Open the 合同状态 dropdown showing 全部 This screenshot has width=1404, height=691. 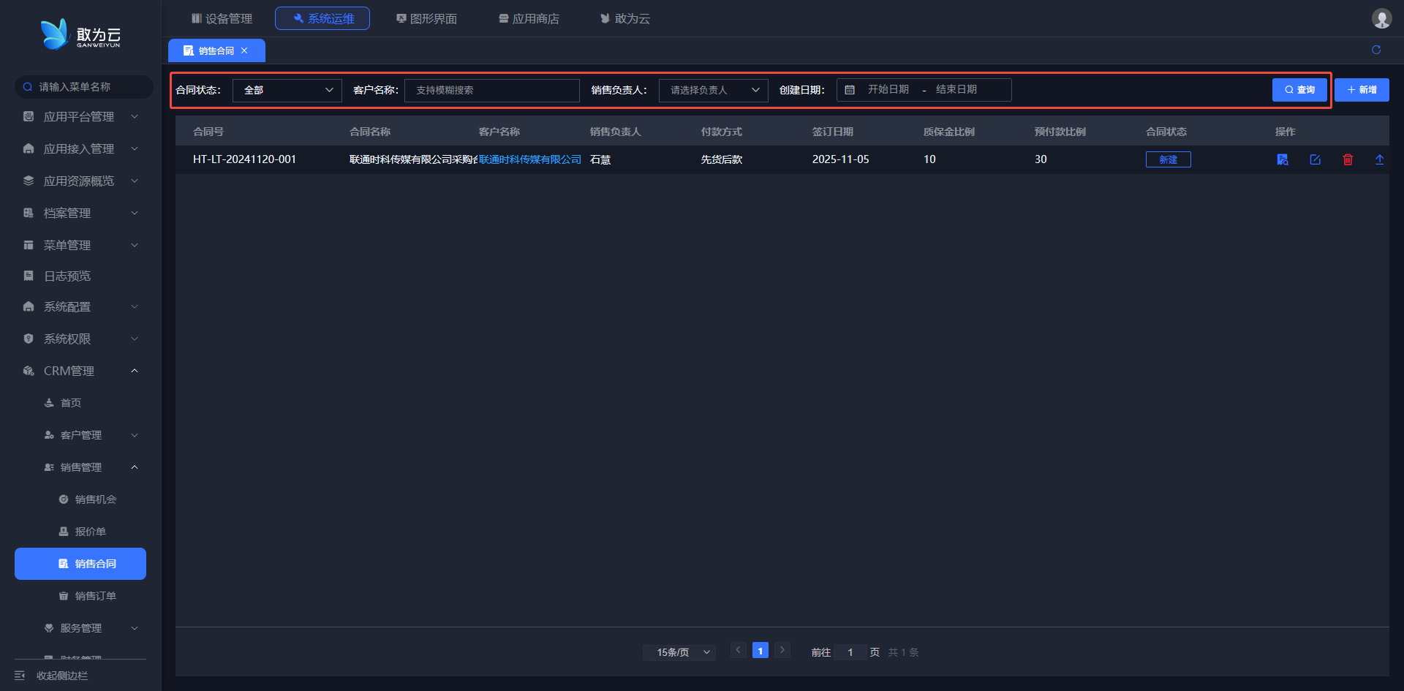[x=287, y=90]
